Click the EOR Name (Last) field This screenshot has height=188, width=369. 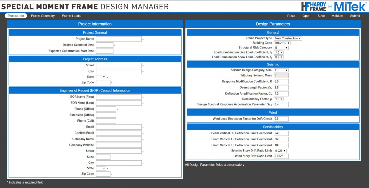tap(119, 103)
